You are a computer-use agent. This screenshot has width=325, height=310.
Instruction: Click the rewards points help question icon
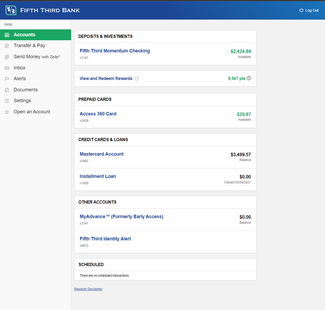click(249, 78)
